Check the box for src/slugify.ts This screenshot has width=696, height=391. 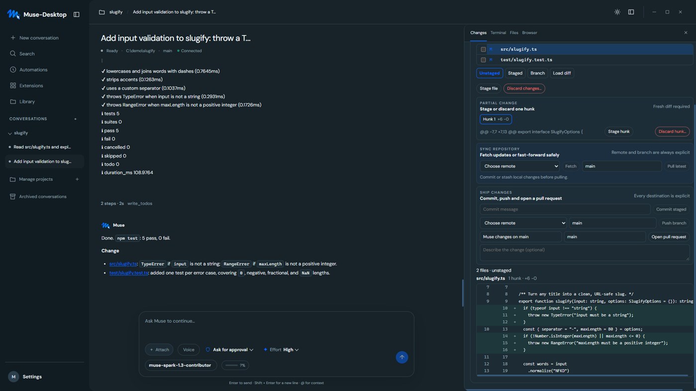coord(483,49)
